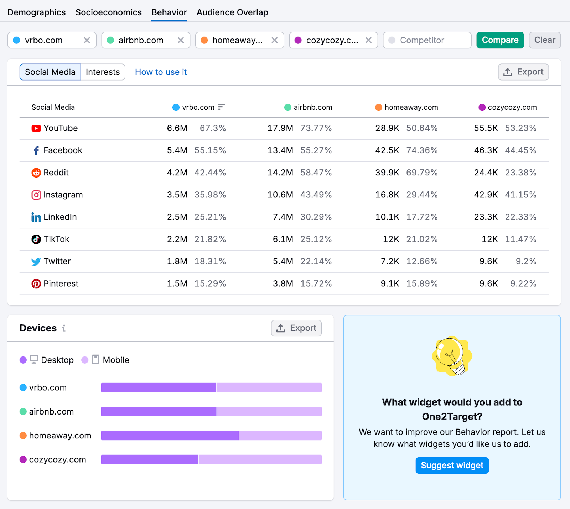Click the airbnb.com competitor field
This screenshot has height=509, width=570.
pyautogui.click(x=146, y=40)
